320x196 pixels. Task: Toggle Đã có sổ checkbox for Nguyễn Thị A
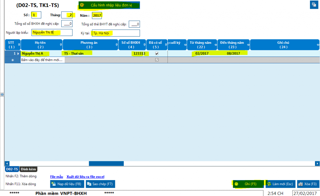click(x=157, y=53)
